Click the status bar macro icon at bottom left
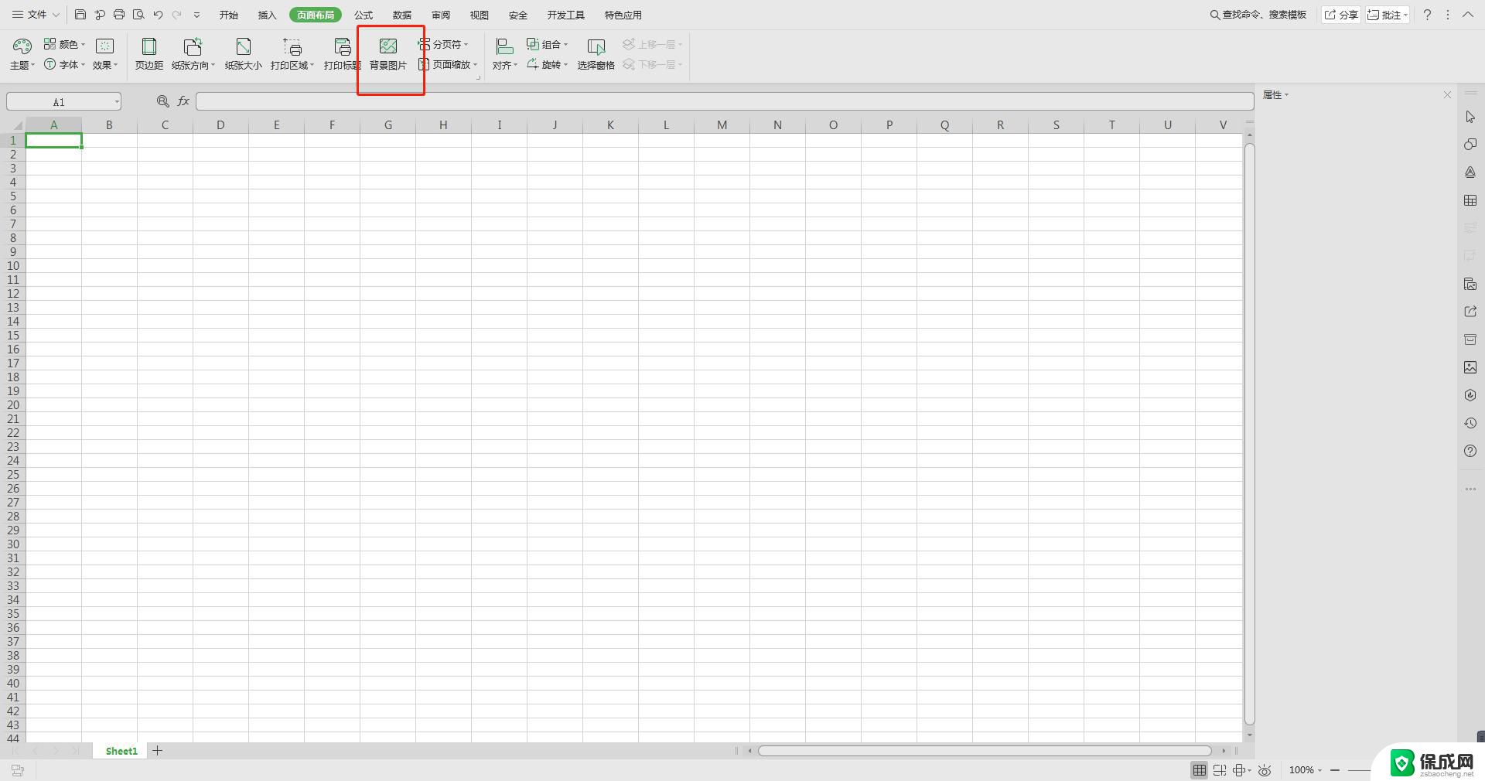This screenshot has width=1485, height=781. [18, 770]
